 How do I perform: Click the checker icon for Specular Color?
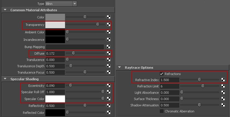109,99
